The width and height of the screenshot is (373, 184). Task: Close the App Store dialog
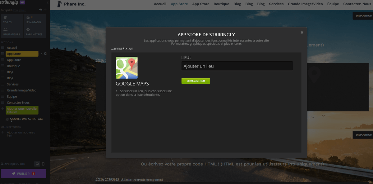(x=302, y=32)
